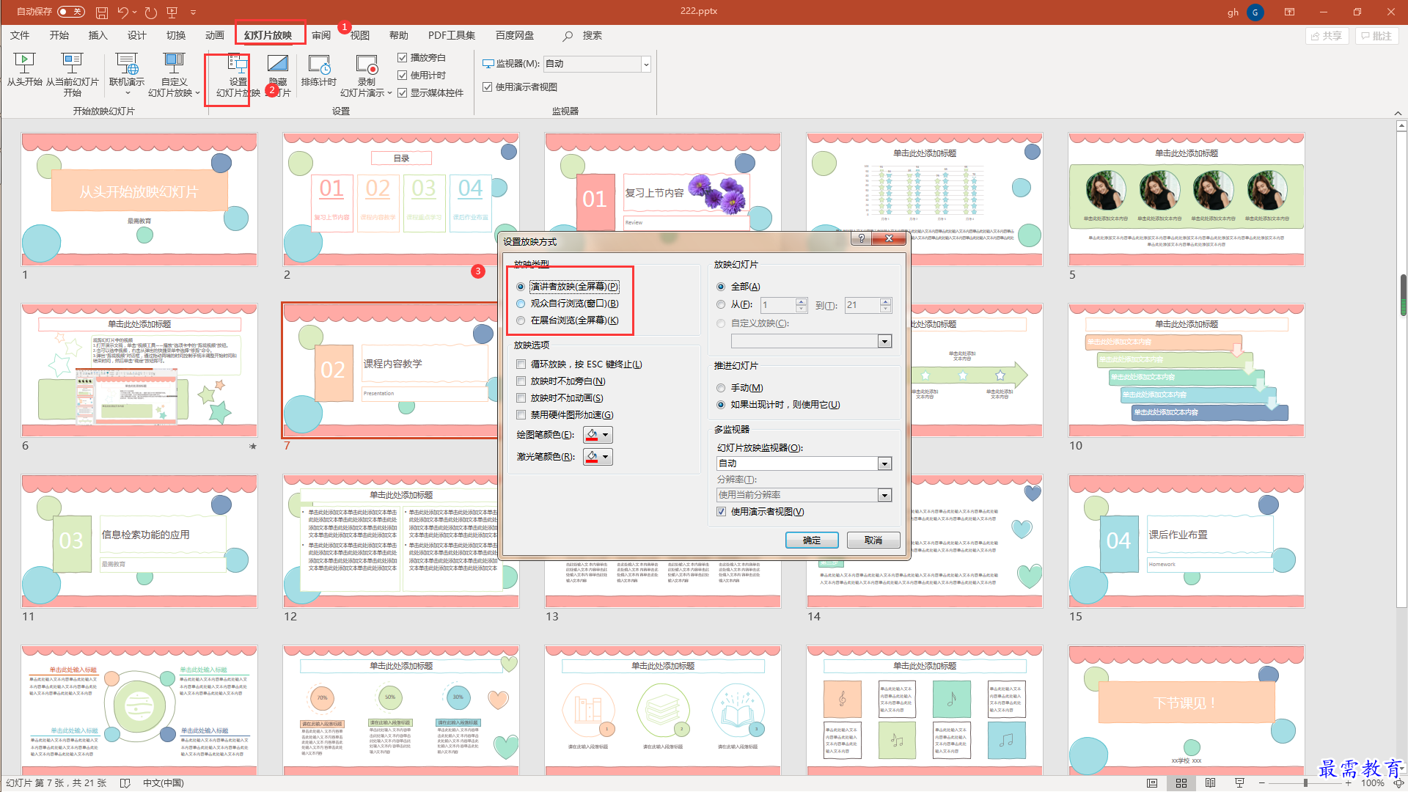Undo the last action
The image size is (1408, 792).
(122, 12)
